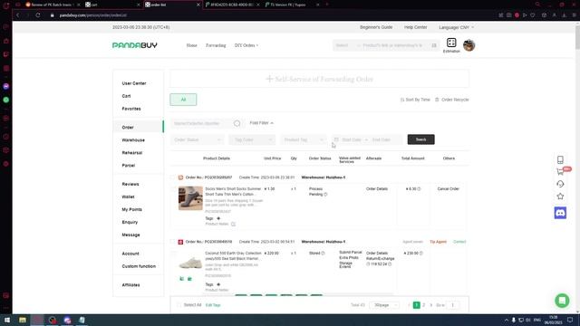580x326 pixels.
Task: Open the Discord icon on the right sidebar
Action: 560,213
